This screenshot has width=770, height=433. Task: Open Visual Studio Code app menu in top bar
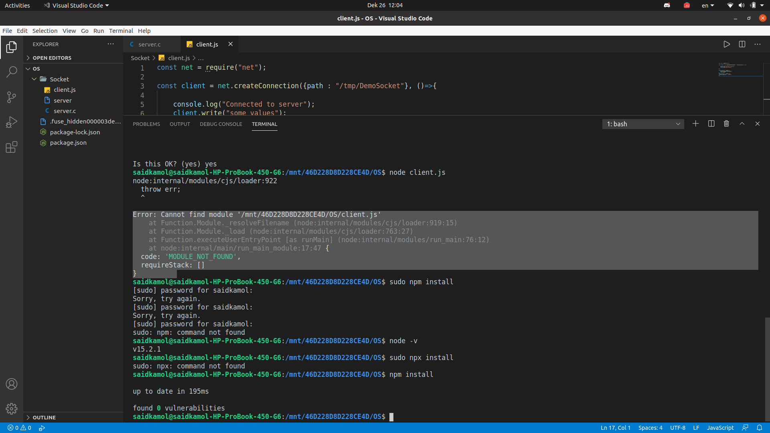76,5
